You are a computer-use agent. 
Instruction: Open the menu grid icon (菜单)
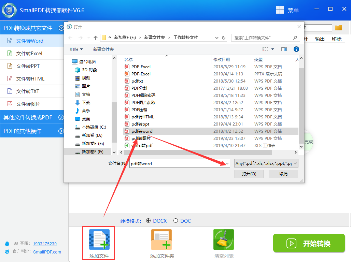click(280, 10)
